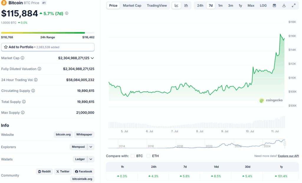Download chart data icon
Screen dimensions: 302x183
point(284,6)
